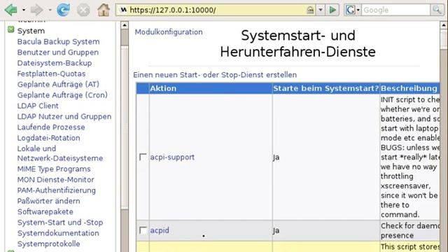Click the green Back arrow button
Viewport: 448px width, 252px height.
coord(11,10)
